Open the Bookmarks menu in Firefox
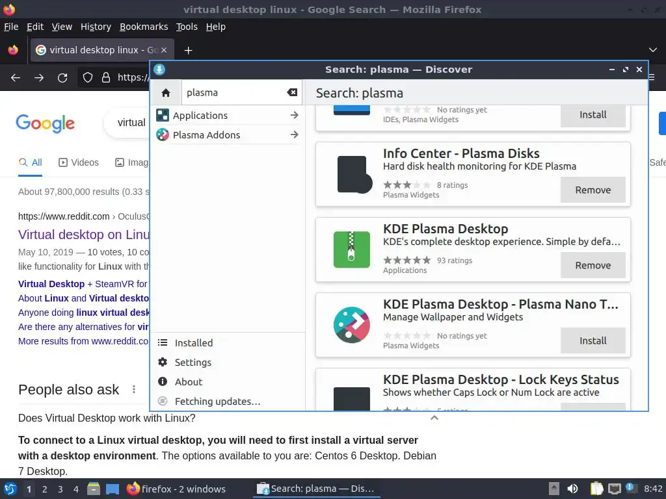Screen dimensions: 666x499 click(144, 27)
